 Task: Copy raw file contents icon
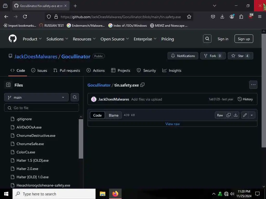(x=229, y=115)
